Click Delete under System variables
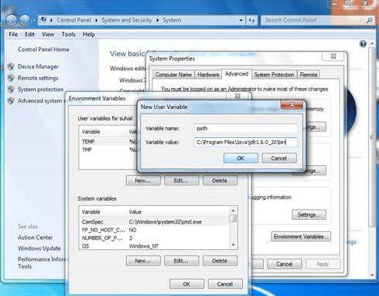The image size is (379, 296). [x=219, y=261]
